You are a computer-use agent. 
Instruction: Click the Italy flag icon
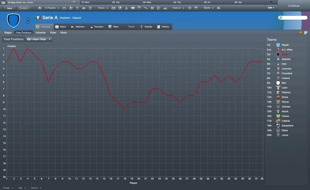[x=38, y=18]
